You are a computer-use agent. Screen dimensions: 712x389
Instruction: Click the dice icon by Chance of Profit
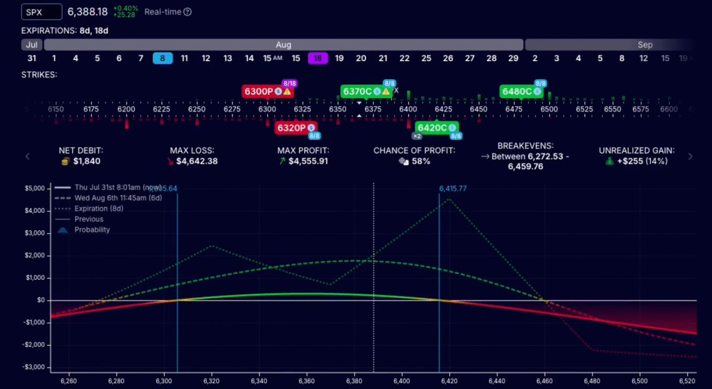coord(403,161)
